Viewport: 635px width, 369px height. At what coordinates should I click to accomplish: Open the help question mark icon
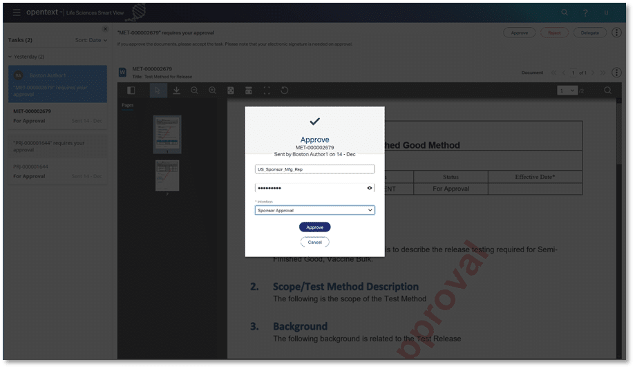coord(585,13)
